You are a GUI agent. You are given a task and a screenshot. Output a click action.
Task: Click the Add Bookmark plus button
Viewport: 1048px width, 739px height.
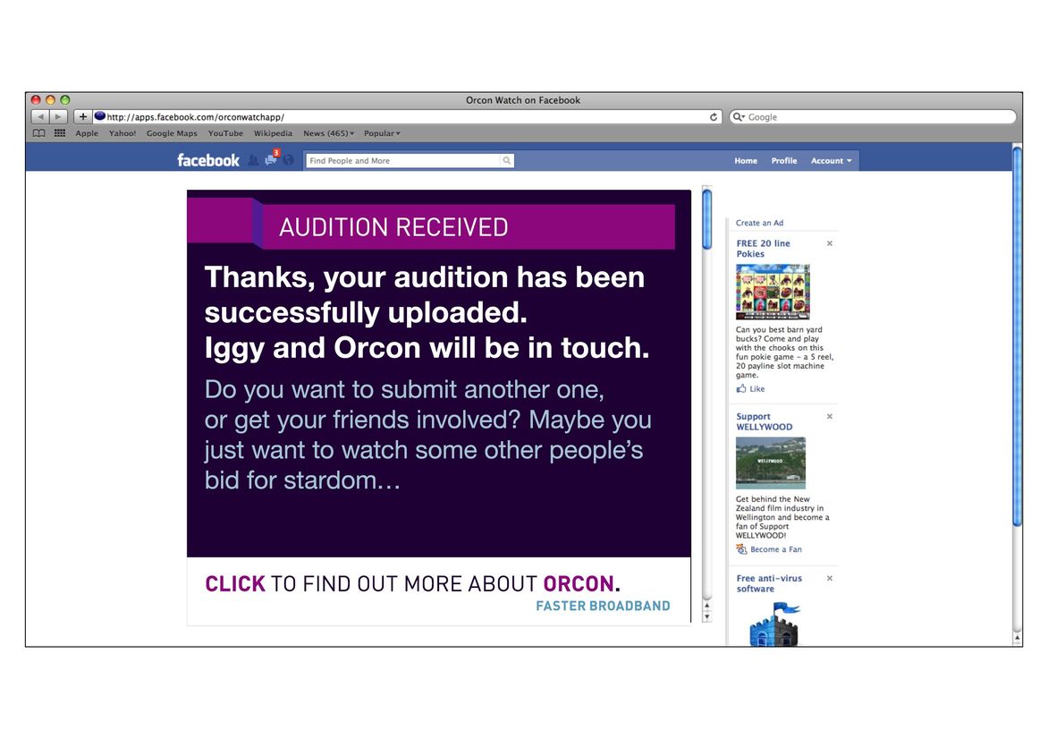82,117
